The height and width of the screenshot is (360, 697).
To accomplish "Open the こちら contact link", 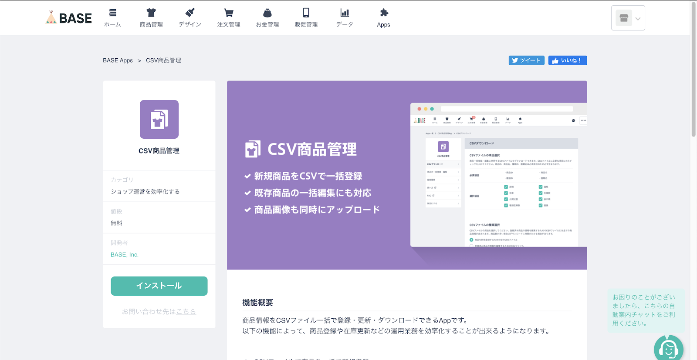I will (x=186, y=311).
